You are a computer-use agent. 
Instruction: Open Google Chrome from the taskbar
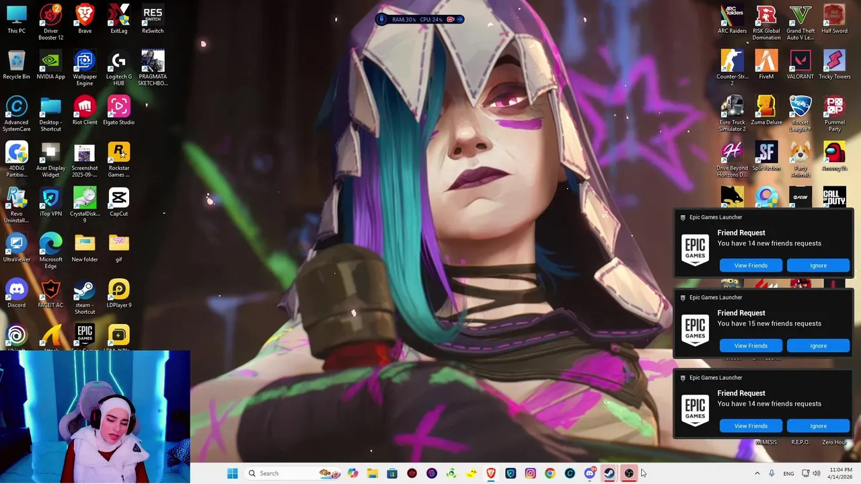pos(550,473)
